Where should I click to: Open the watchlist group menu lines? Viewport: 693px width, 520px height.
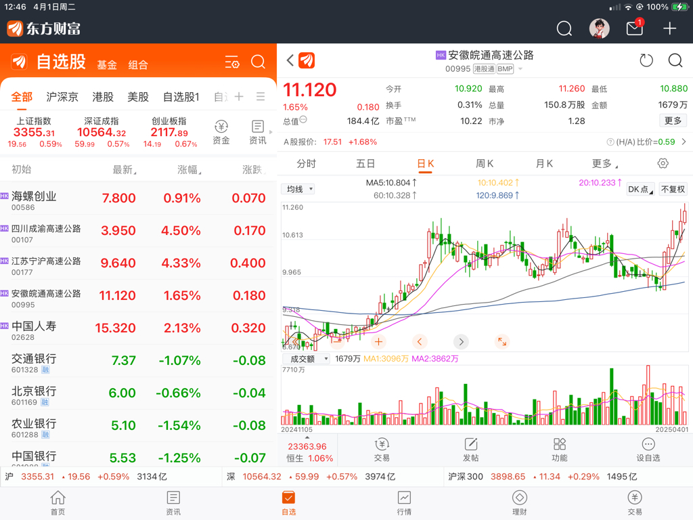pos(261,96)
